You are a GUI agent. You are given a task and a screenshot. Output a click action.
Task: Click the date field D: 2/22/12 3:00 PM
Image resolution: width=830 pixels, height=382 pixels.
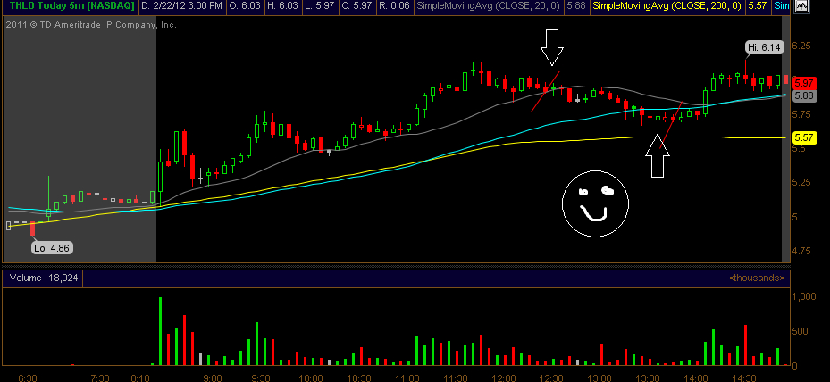pos(181,6)
